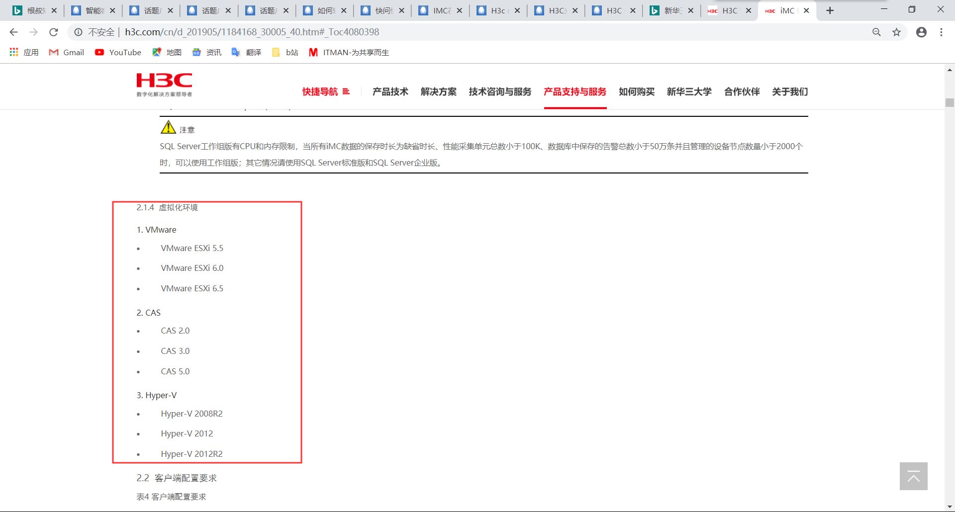Open the Chrome three-dot menu

(x=941, y=32)
